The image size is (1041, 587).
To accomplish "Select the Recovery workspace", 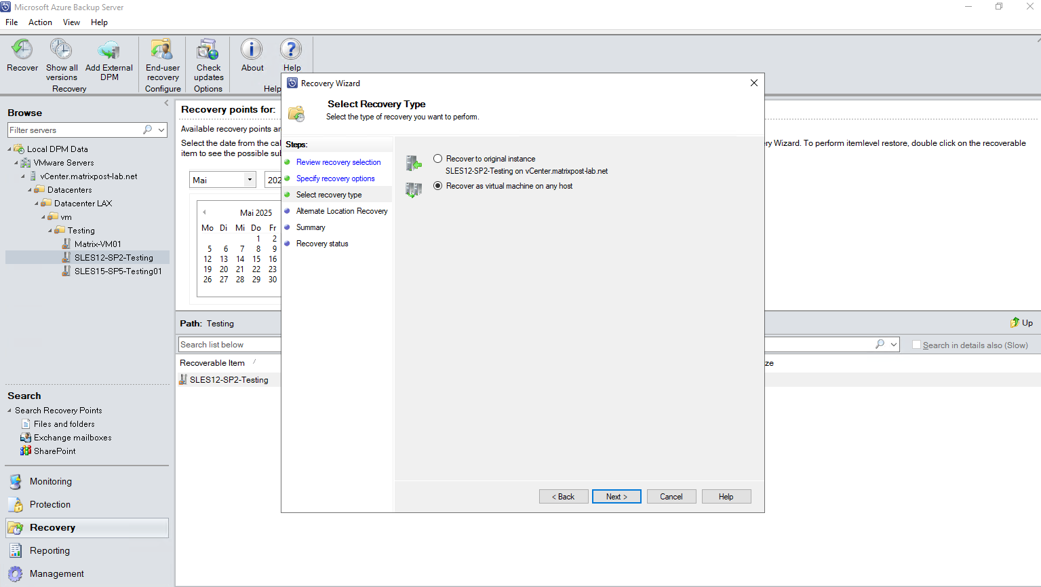I will tap(87, 527).
